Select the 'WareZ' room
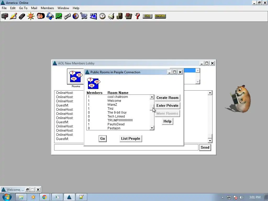 [x=118, y=105]
